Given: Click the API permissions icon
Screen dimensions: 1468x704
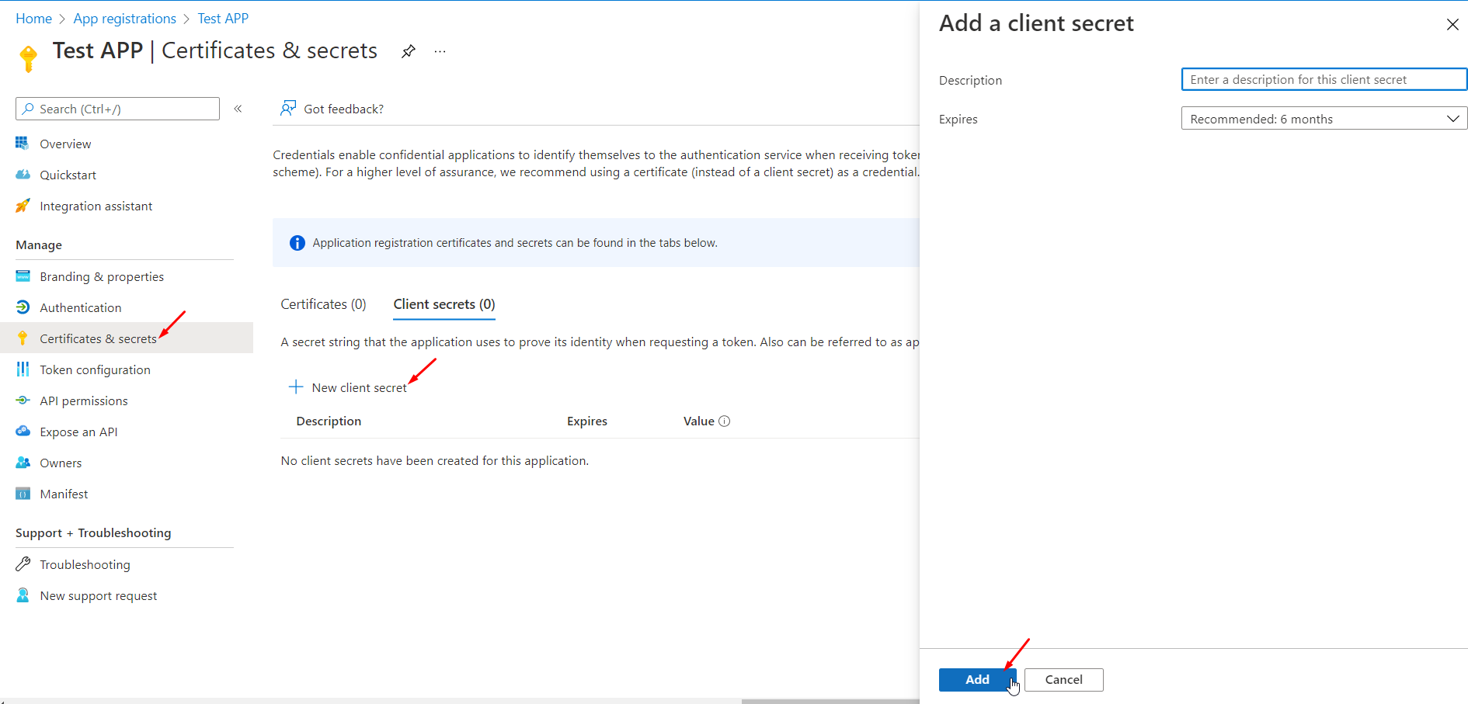Looking at the screenshot, I should (x=23, y=401).
